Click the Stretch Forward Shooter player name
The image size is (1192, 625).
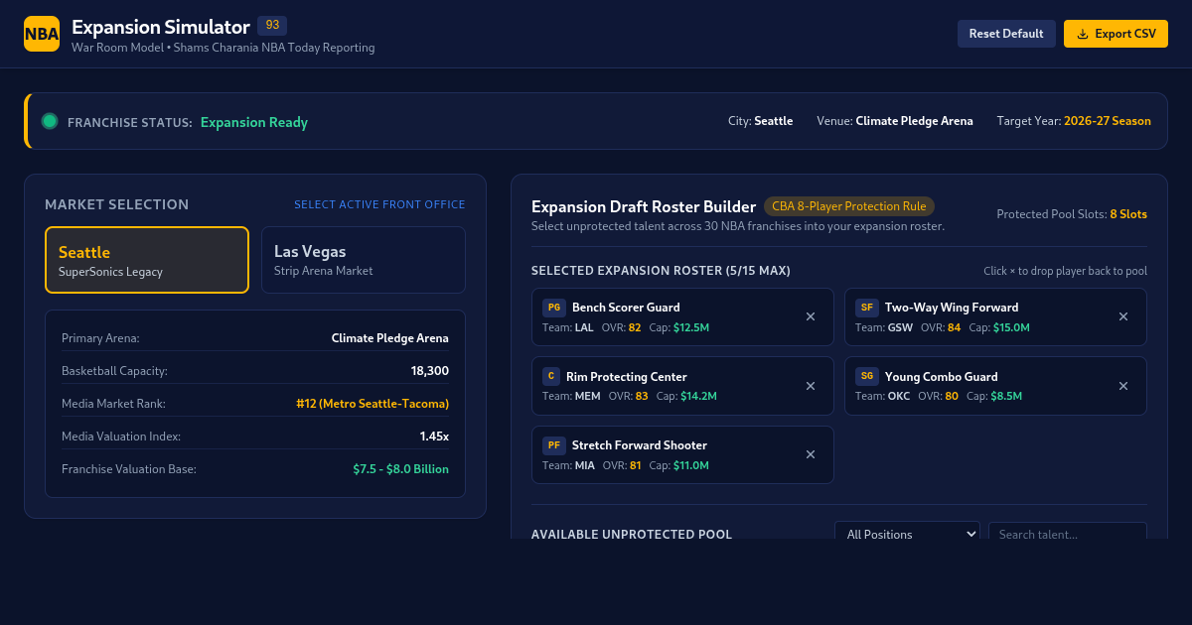tap(640, 445)
